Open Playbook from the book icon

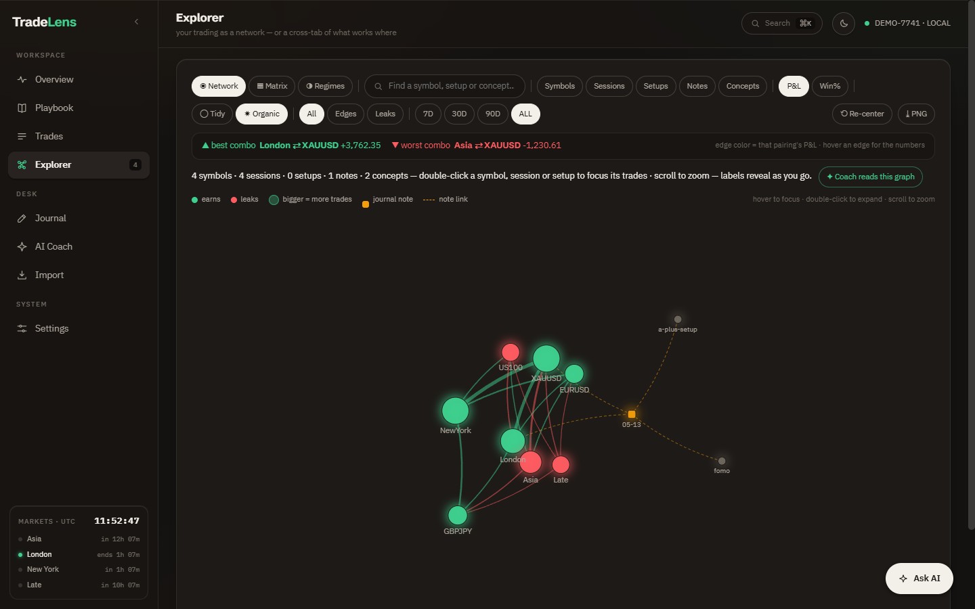click(x=22, y=108)
